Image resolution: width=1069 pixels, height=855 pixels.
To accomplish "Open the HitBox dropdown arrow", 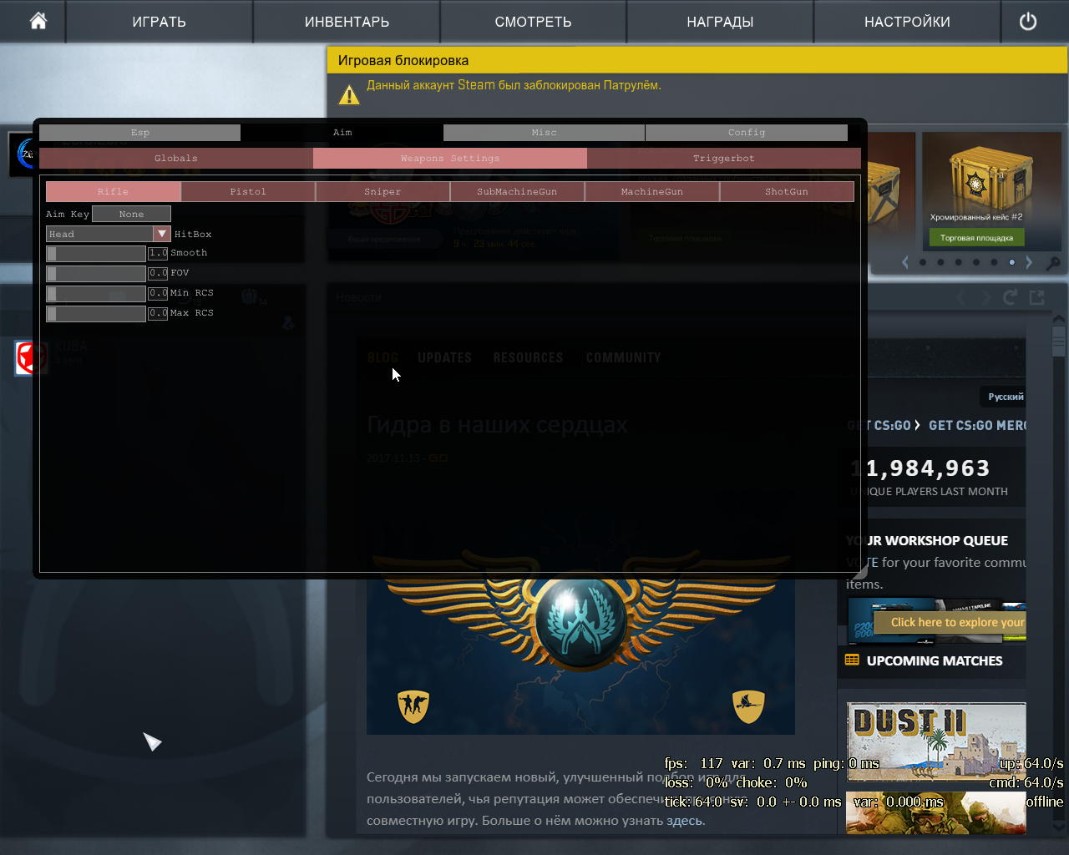I will 162,234.
